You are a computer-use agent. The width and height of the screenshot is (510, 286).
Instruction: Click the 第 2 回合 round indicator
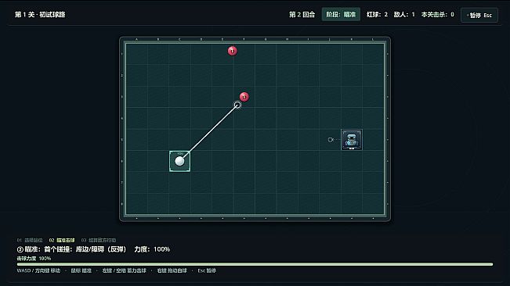pos(302,14)
